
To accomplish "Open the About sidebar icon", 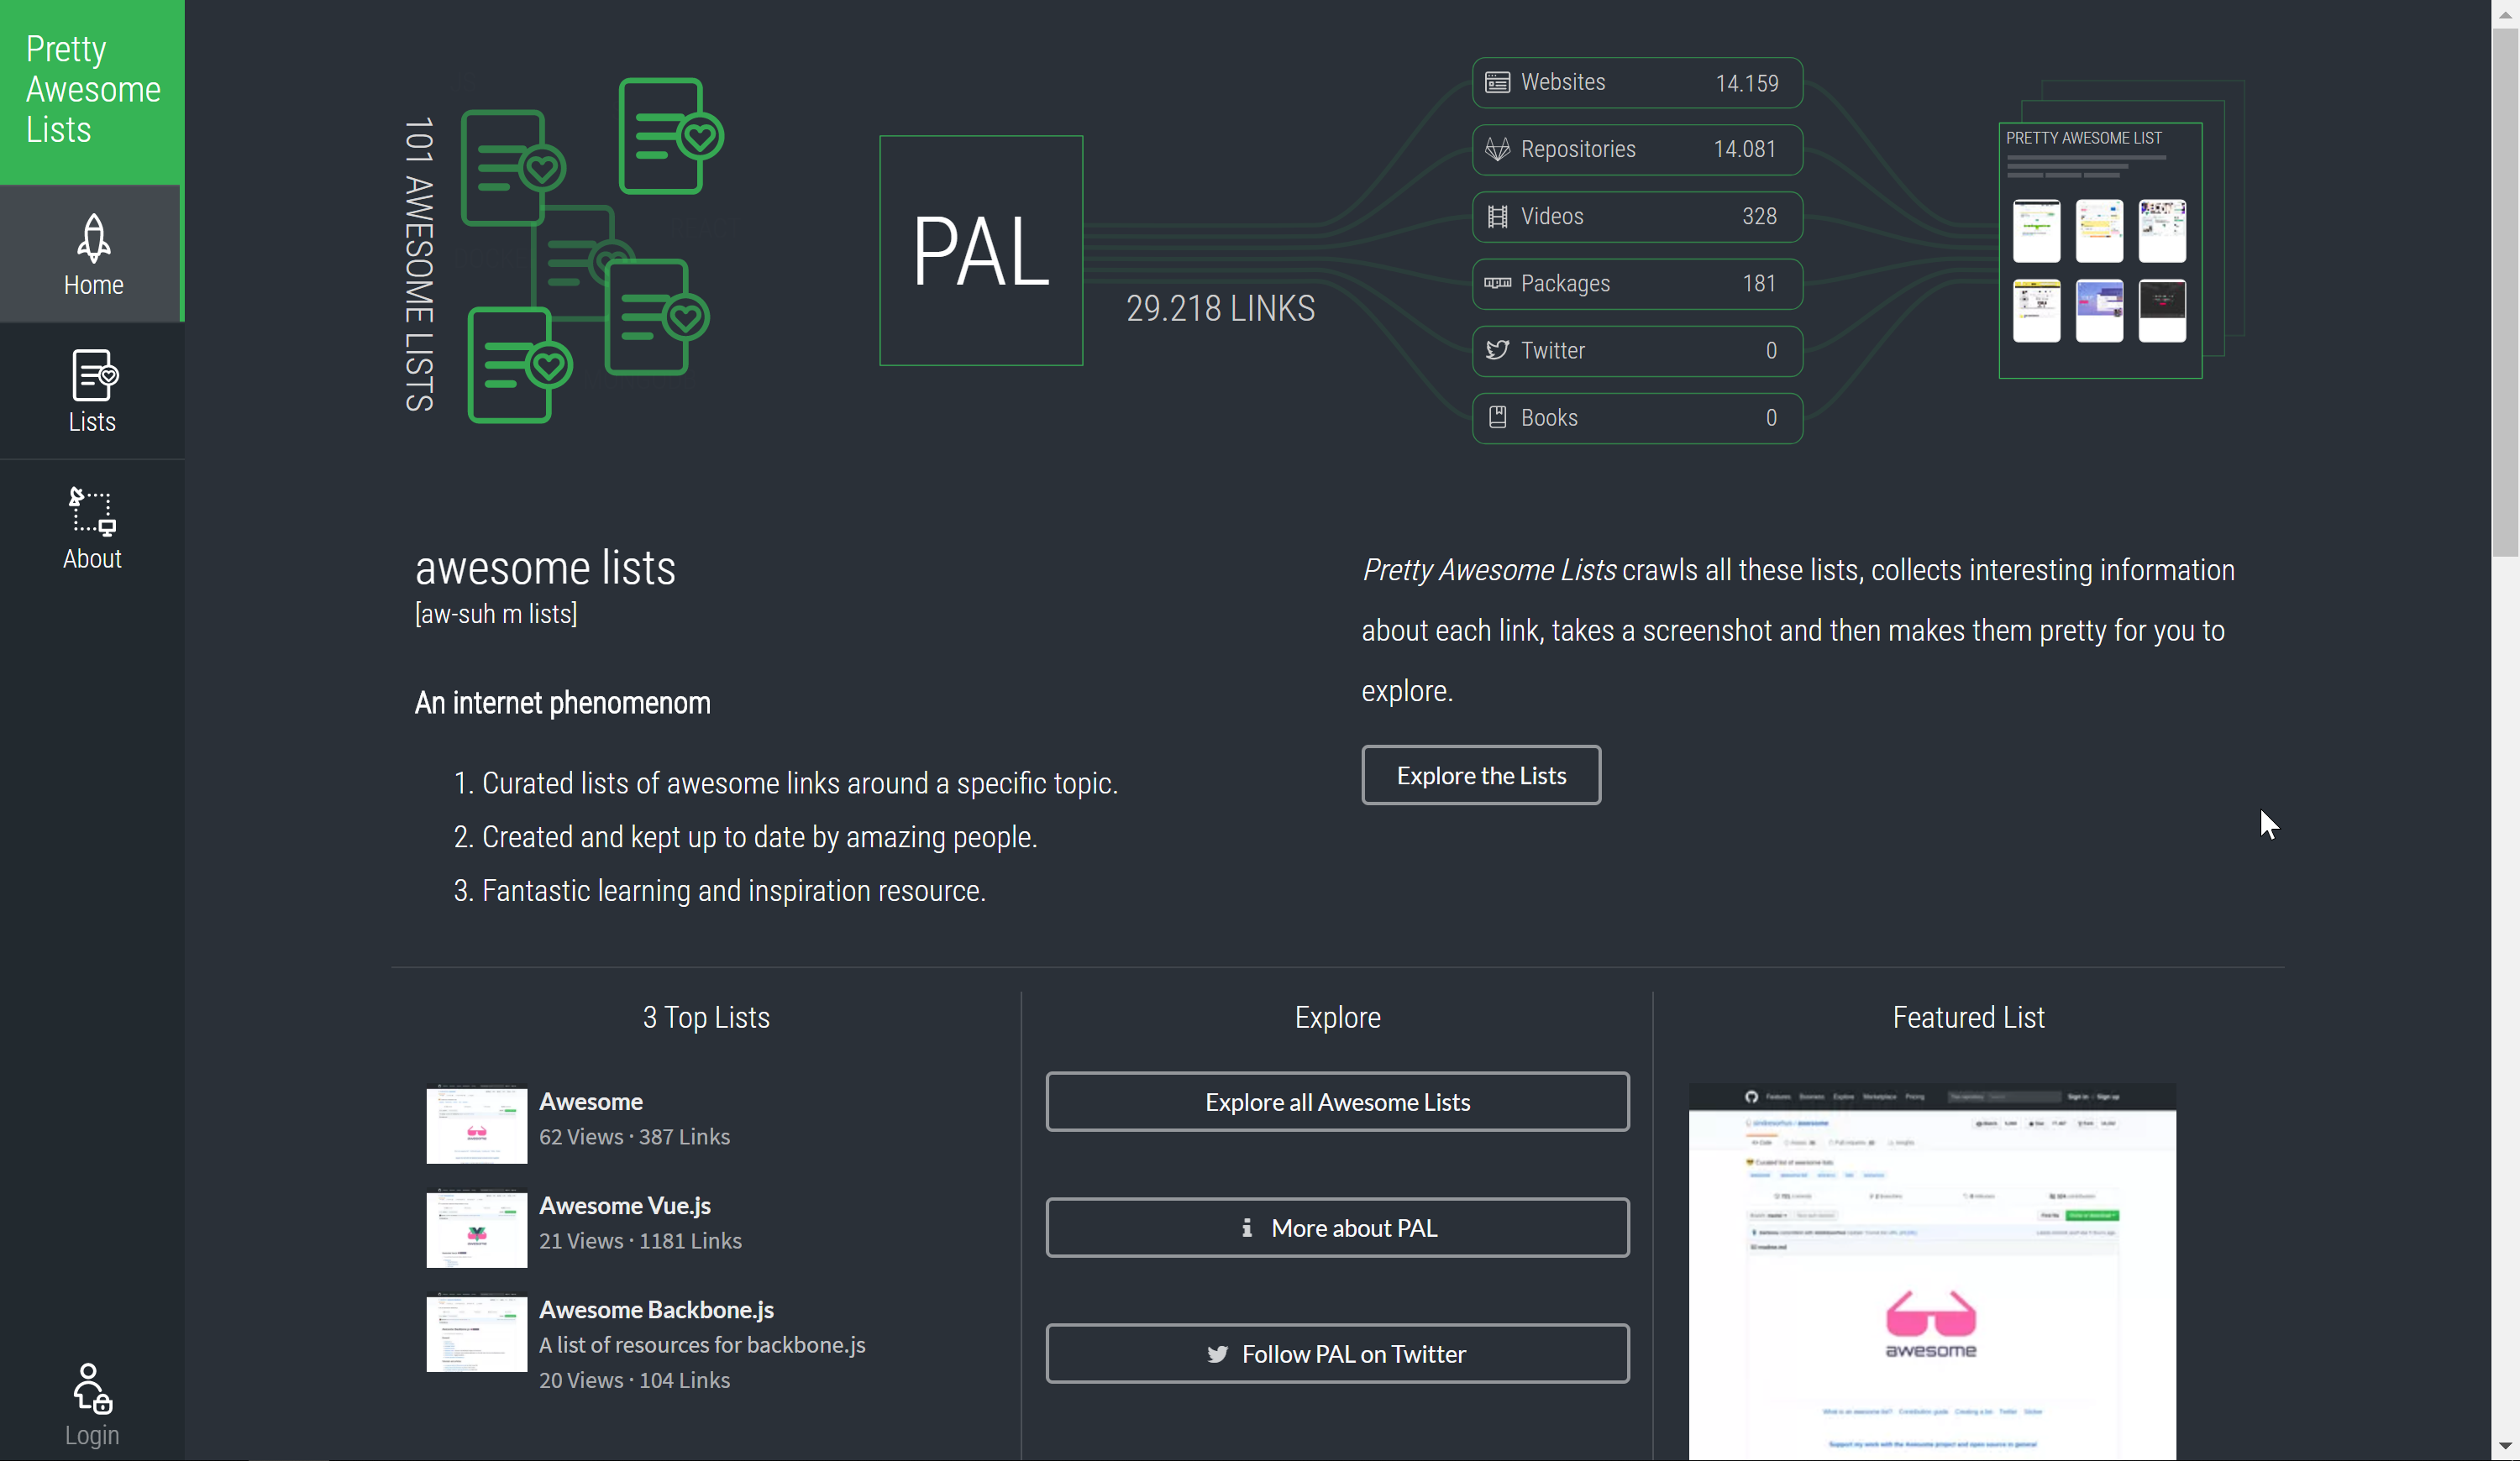I will point(92,511).
